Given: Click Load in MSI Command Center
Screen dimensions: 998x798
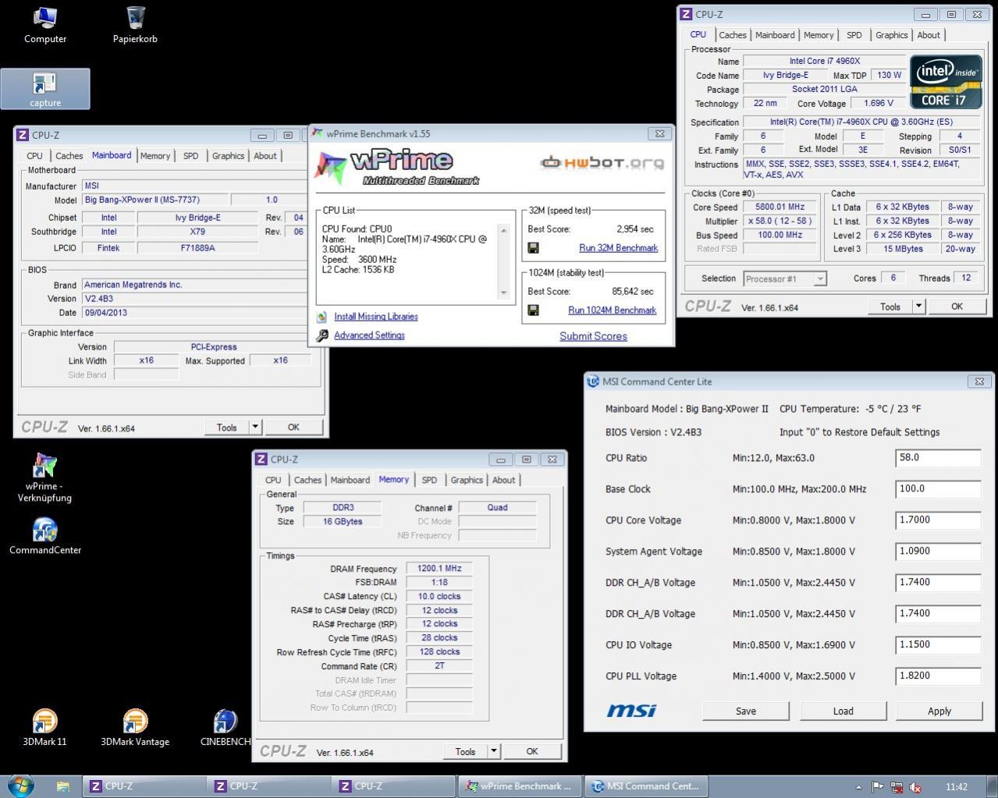Looking at the screenshot, I should point(843,711).
